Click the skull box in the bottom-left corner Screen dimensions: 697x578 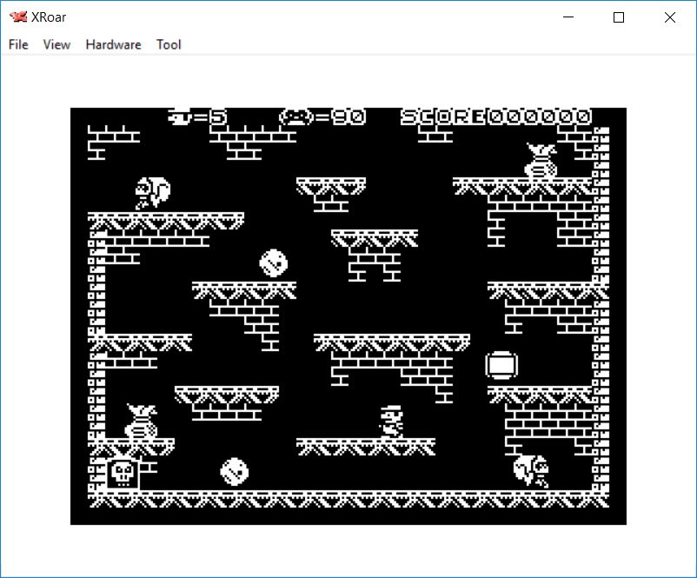tap(123, 473)
